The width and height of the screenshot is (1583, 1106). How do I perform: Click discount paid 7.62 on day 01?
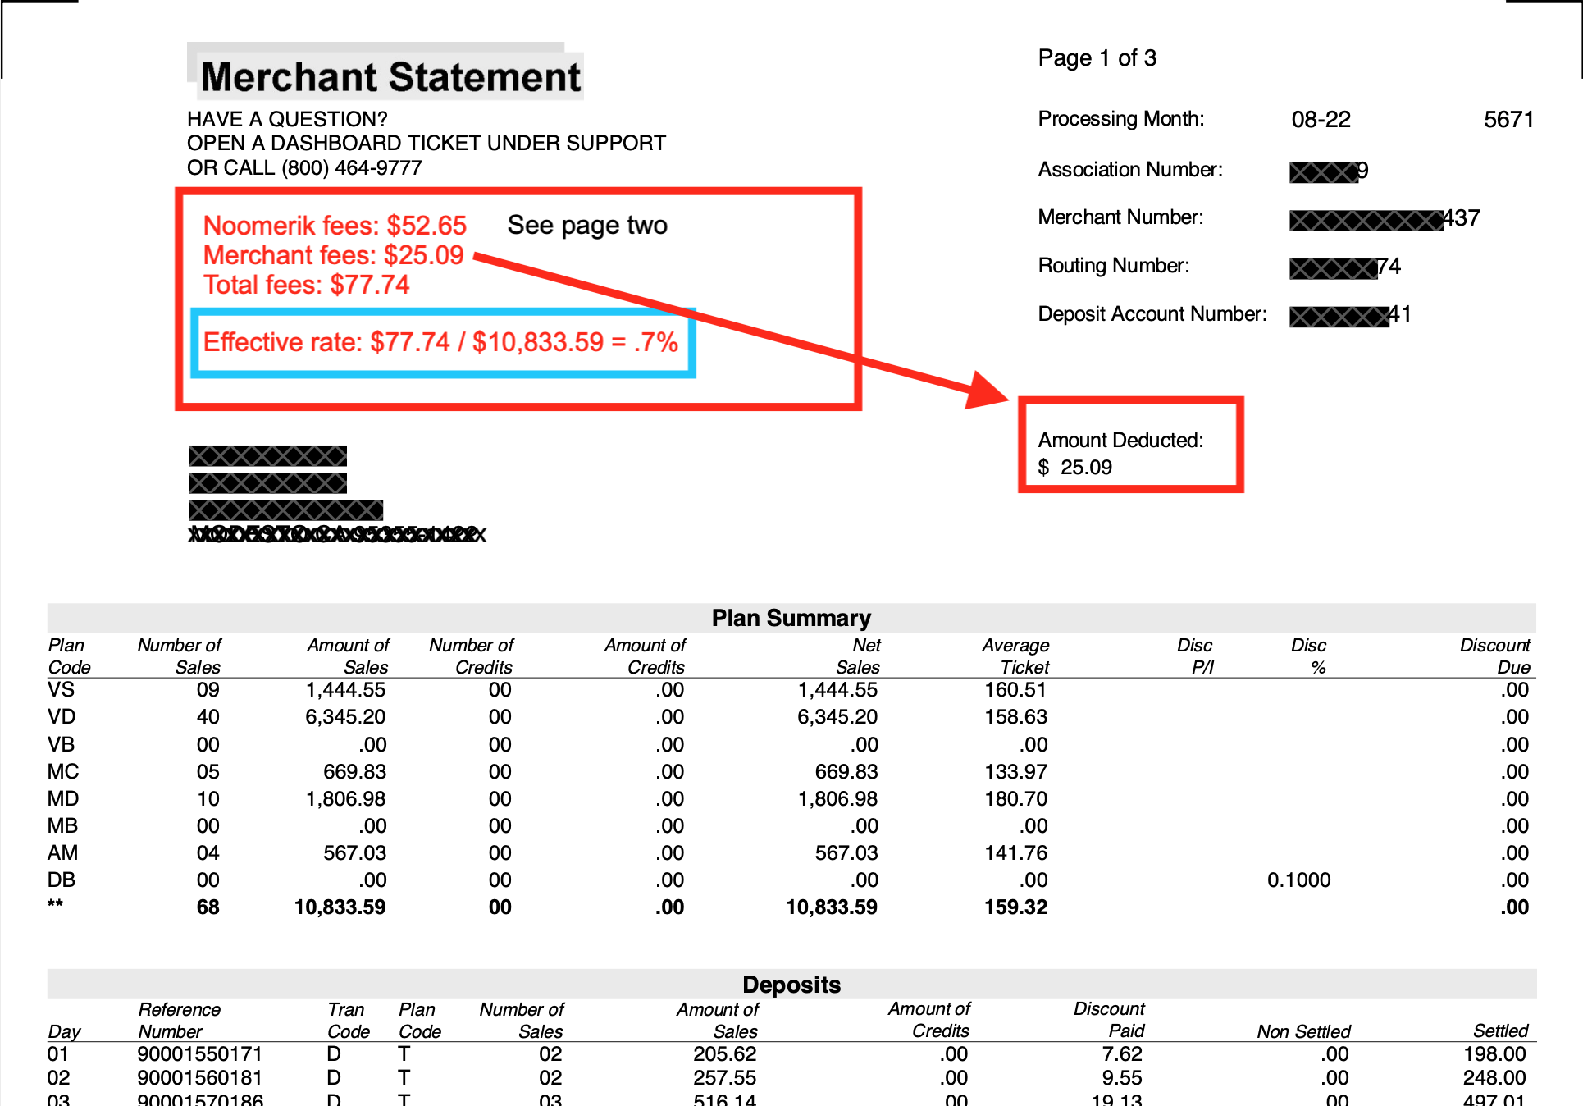point(1122,1054)
